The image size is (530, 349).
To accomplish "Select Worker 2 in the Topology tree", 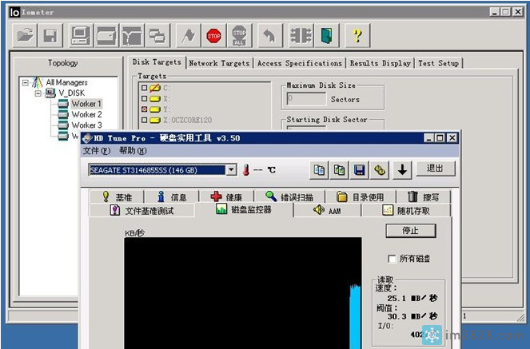I will pos(86,114).
